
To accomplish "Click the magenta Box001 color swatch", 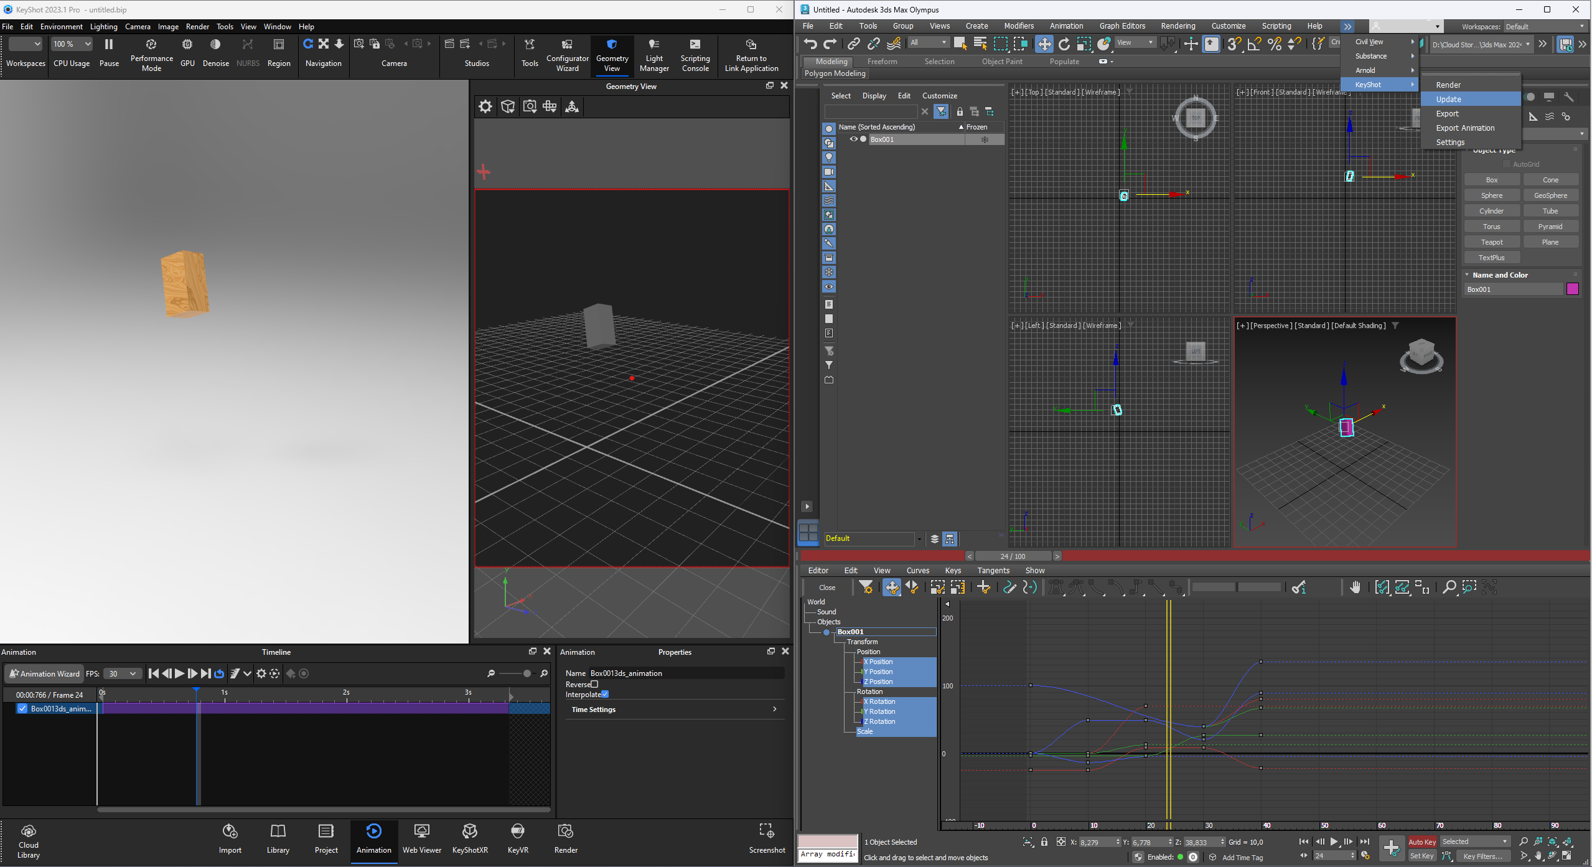I will [1572, 289].
